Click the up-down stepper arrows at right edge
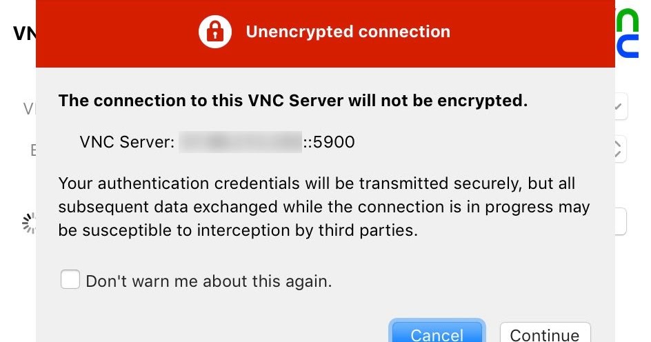Screen dimensions: 651x342 (620, 148)
